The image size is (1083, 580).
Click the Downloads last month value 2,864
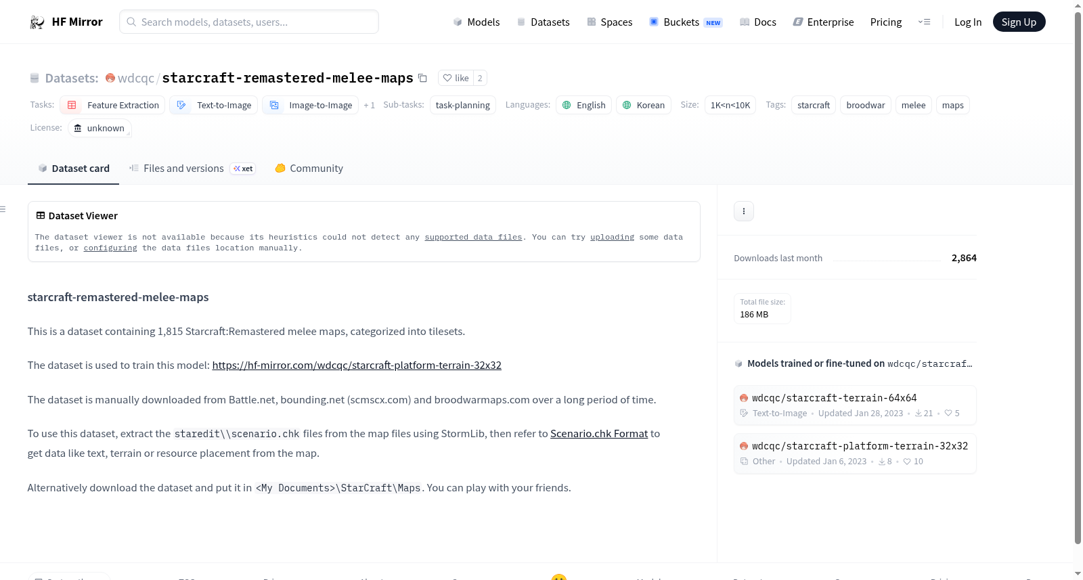(x=964, y=258)
